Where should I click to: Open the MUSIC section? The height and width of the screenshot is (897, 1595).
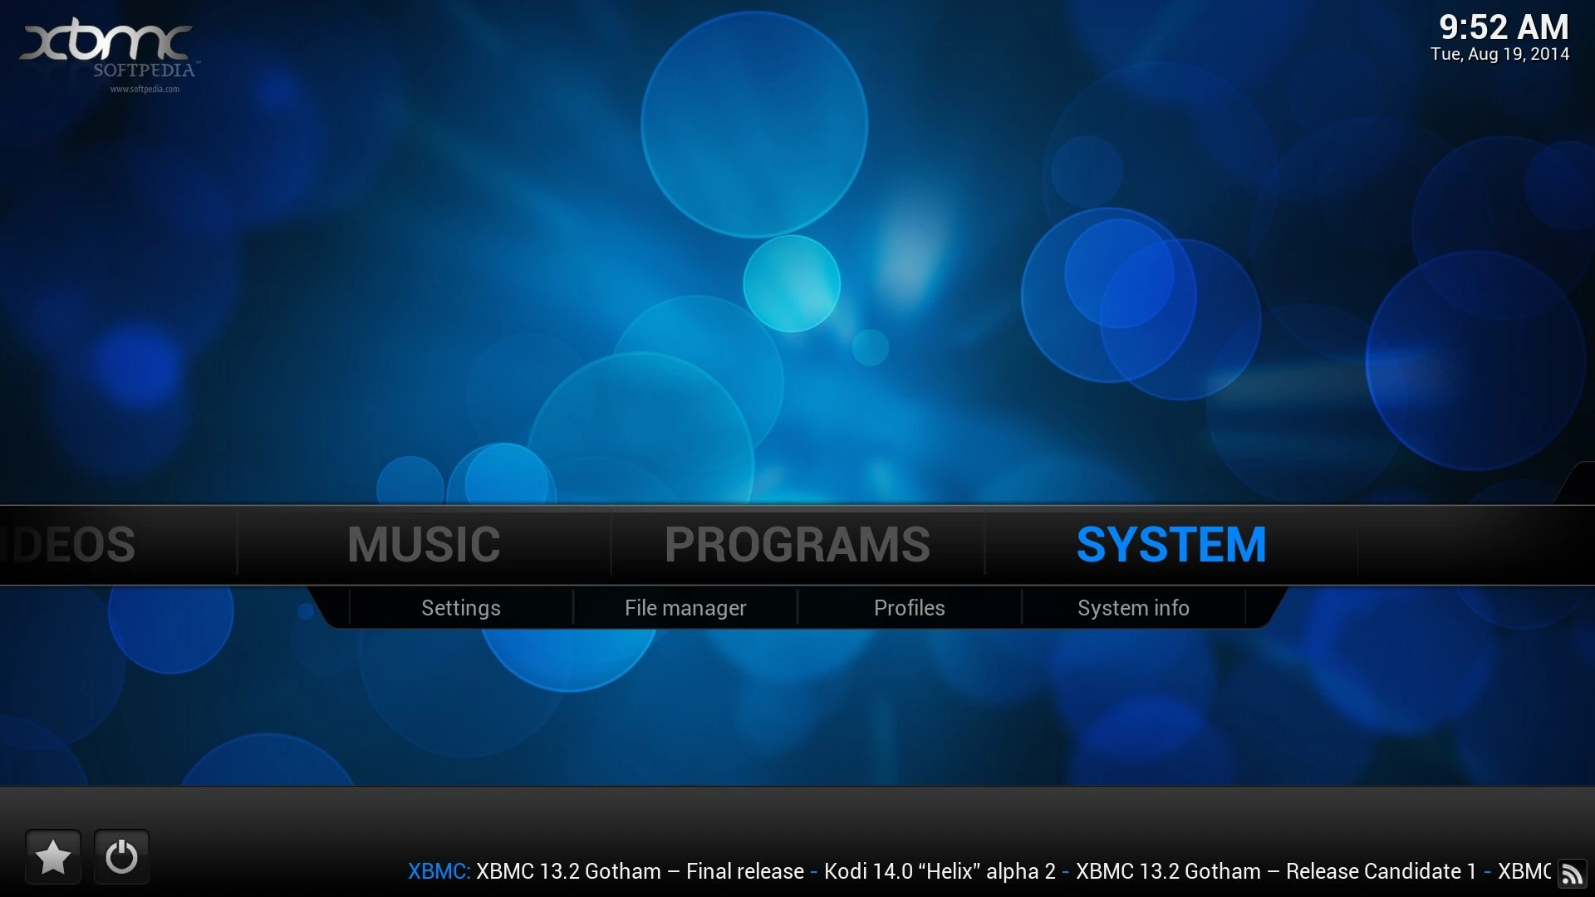point(423,544)
